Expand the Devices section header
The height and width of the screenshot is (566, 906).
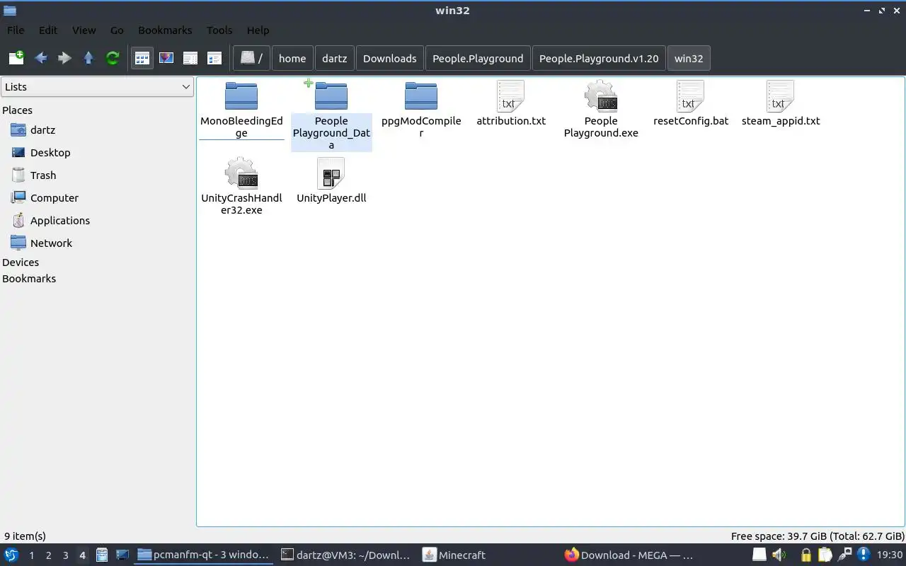click(x=21, y=262)
